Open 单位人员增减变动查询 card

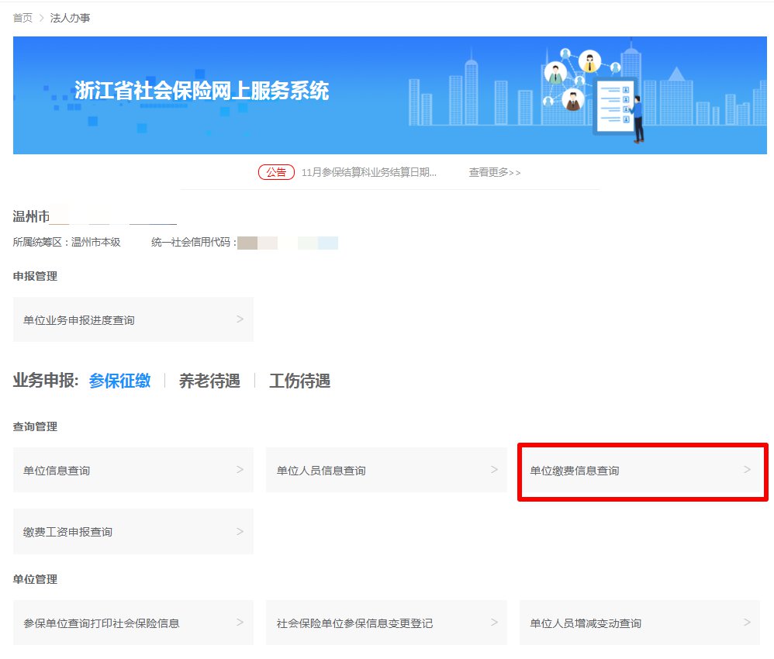[586, 623]
